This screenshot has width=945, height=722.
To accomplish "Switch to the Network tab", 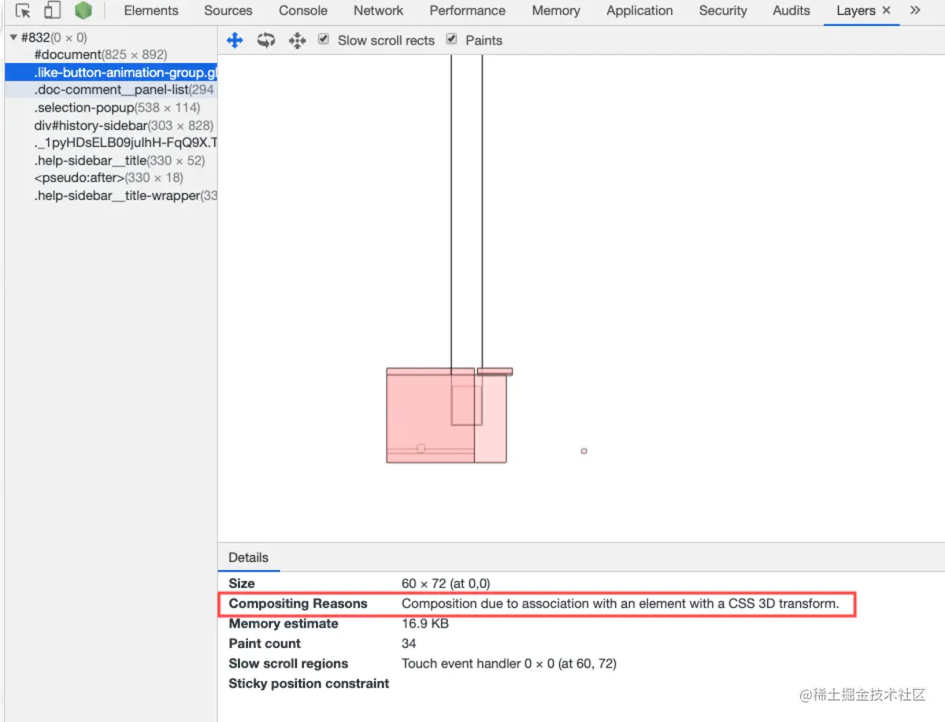I will coord(379,10).
